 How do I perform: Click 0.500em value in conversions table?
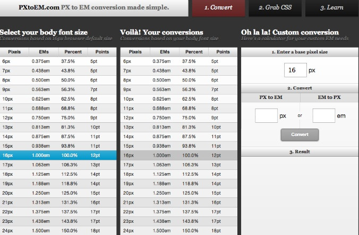click(161, 80)
